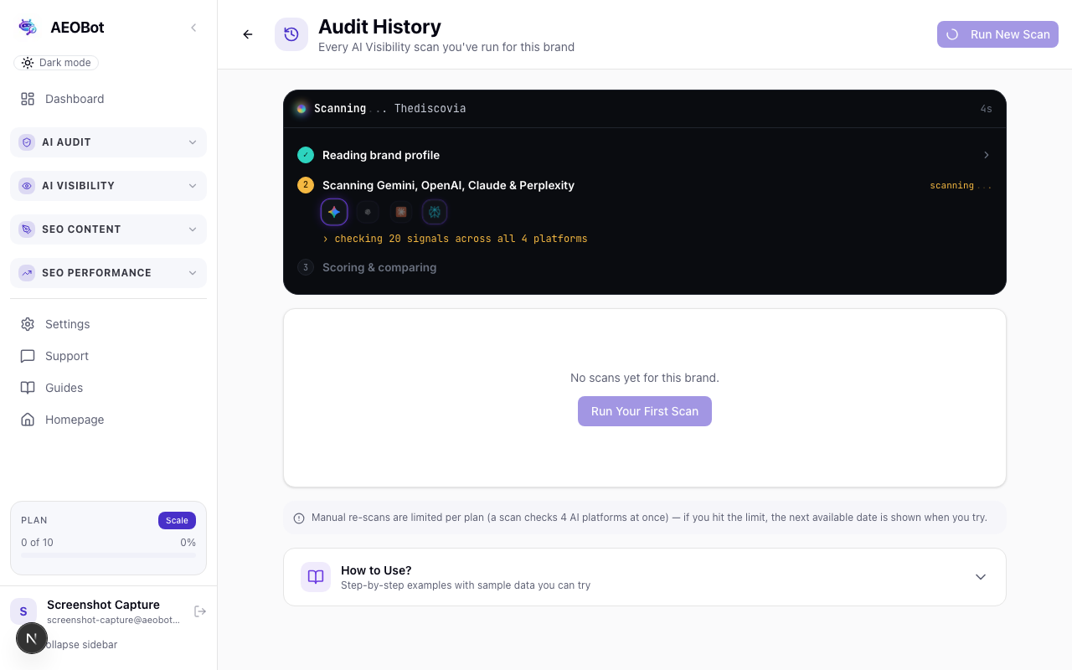Click the plan usage progress bar

[108, 554]
